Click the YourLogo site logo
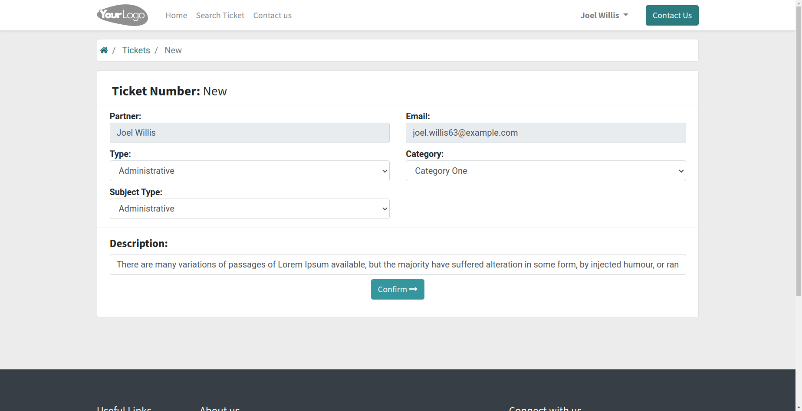Image resolution: width=802 pixels, height=411 pixels. pos(122,15)
